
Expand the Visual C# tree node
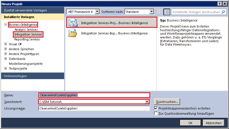coord(5,44)
